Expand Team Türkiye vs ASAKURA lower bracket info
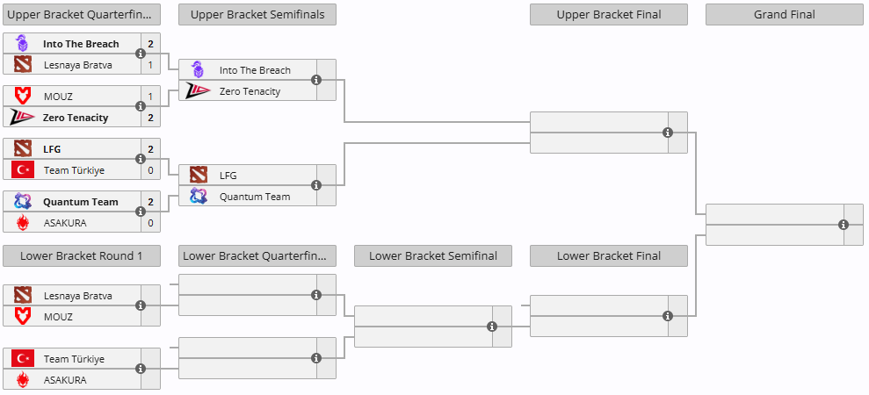Image resolution: width=869 pixels, height=395 pixels. coord(141,370)
